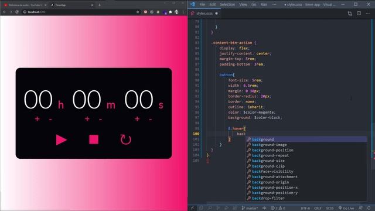Choose 'background-position-y' suggestion
Screen dimensions: 375x211
tap(306, 193)
